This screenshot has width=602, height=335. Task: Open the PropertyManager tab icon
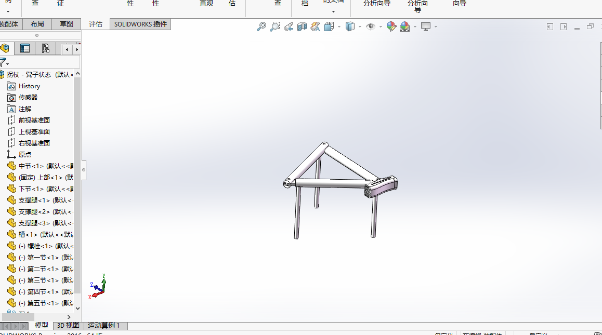click(24, 49)
